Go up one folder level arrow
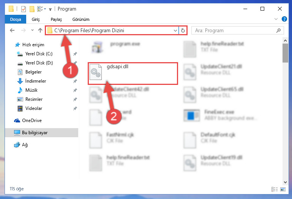Screen dimensions: 292x199 (40, 30)
